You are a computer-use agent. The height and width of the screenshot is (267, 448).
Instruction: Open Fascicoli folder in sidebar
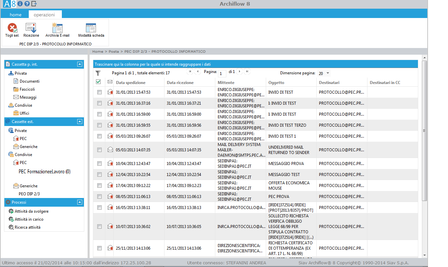24,89
